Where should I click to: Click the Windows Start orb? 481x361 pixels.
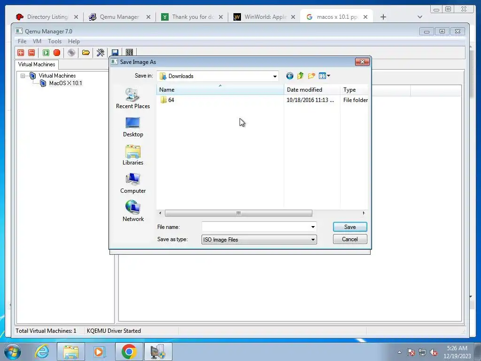13,352
